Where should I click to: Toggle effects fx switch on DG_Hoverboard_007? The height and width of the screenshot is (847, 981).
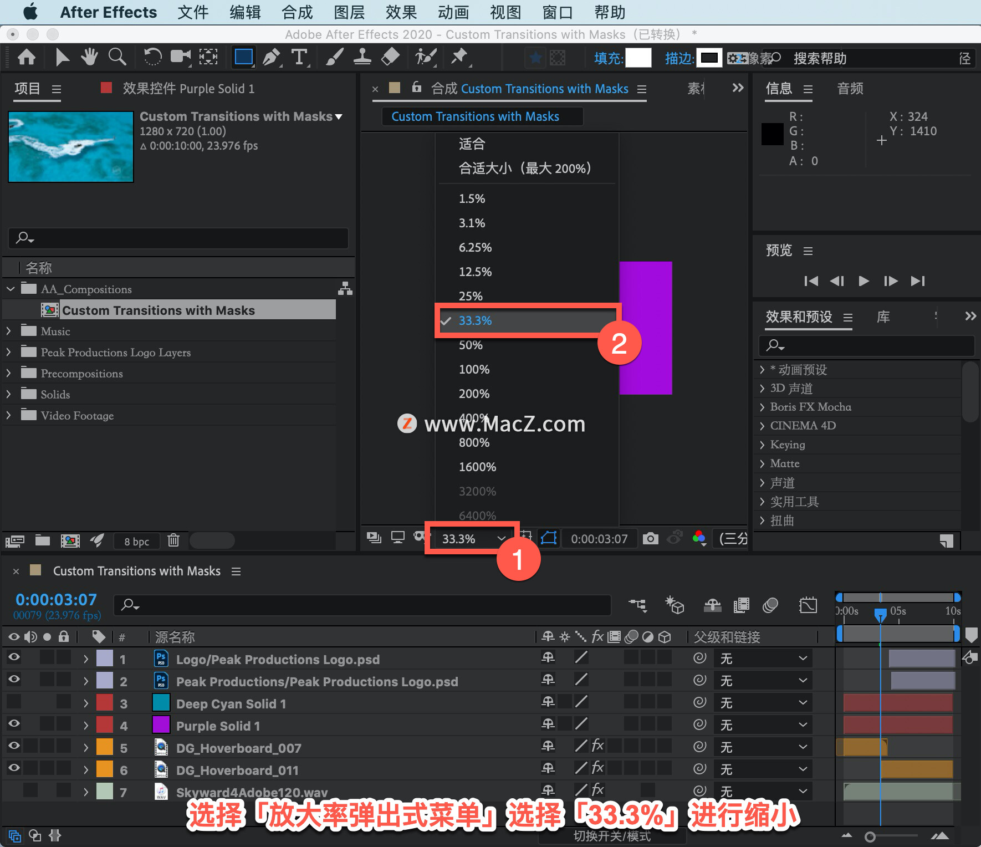(x=597, y=746)
